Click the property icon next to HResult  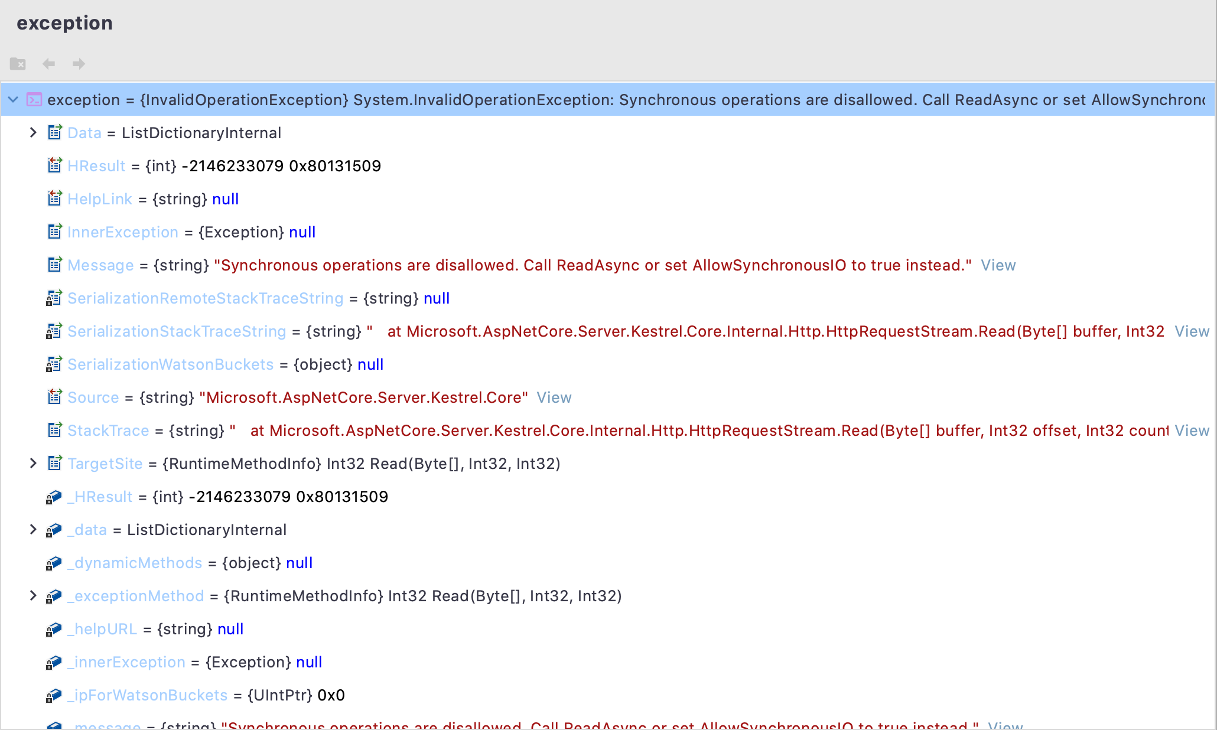click(x=54, y=165)
